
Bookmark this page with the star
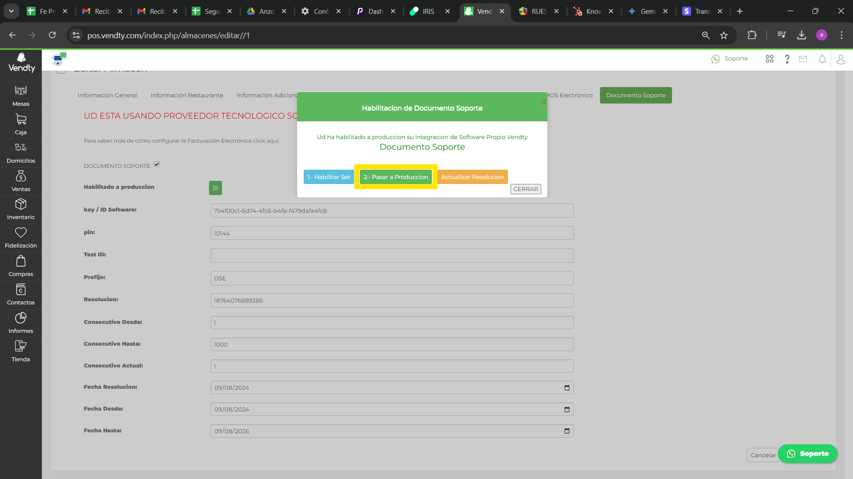(724, 35)
